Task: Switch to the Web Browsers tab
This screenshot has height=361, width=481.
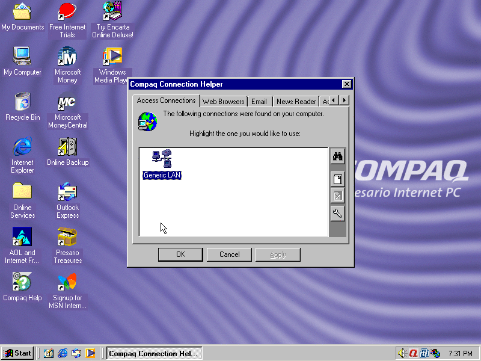Action: [223, 102]
